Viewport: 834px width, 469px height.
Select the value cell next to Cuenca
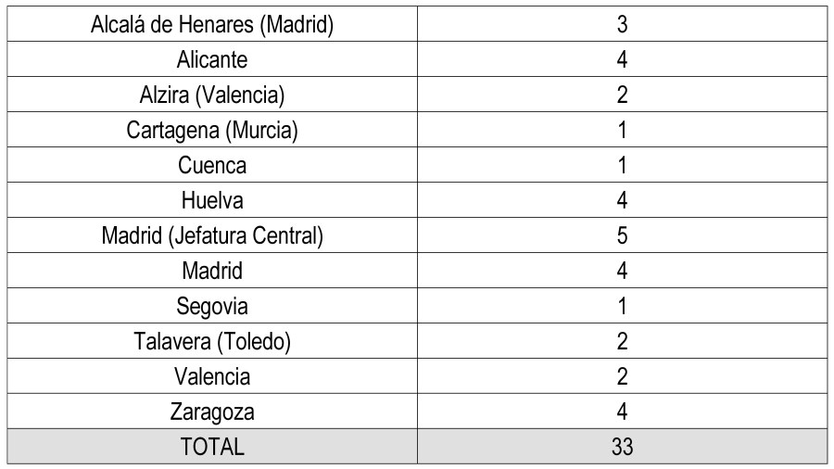click(622, 166)
